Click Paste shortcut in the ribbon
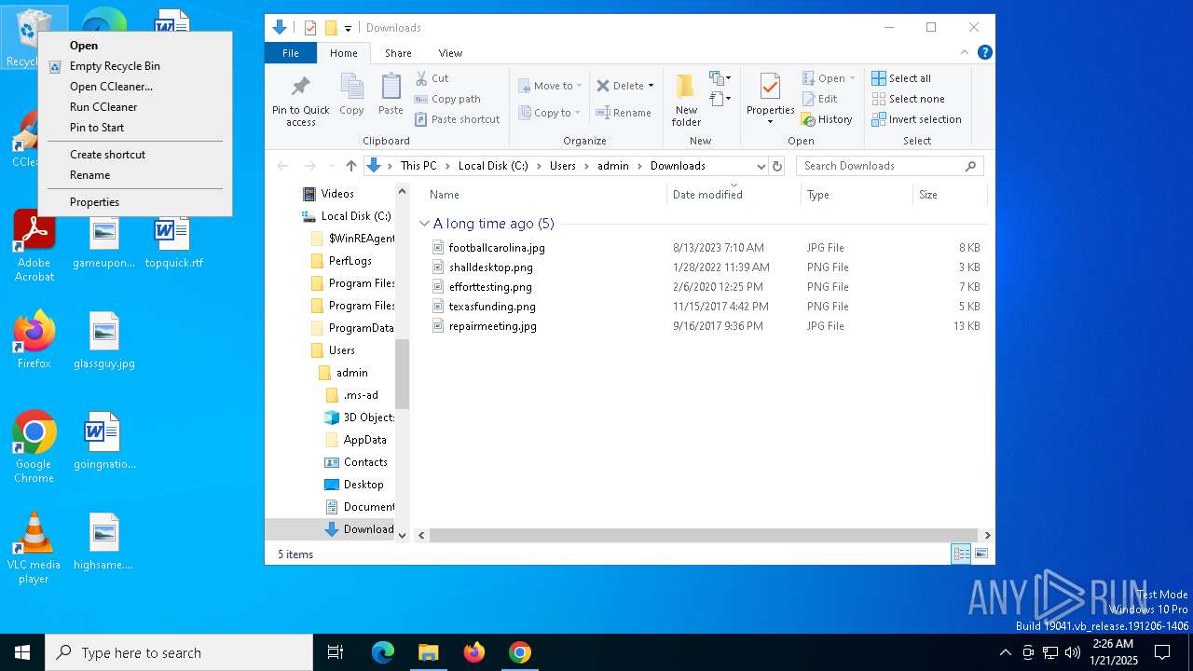Image resolution: width=1193 pixels, height=671 pixels. coord(458,119)
